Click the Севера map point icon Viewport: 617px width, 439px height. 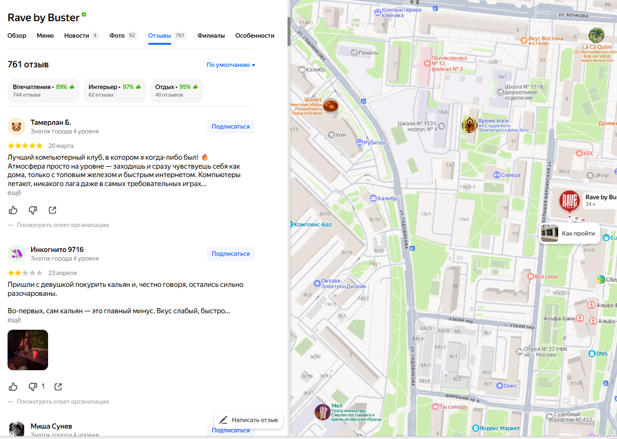click(496, 175)
